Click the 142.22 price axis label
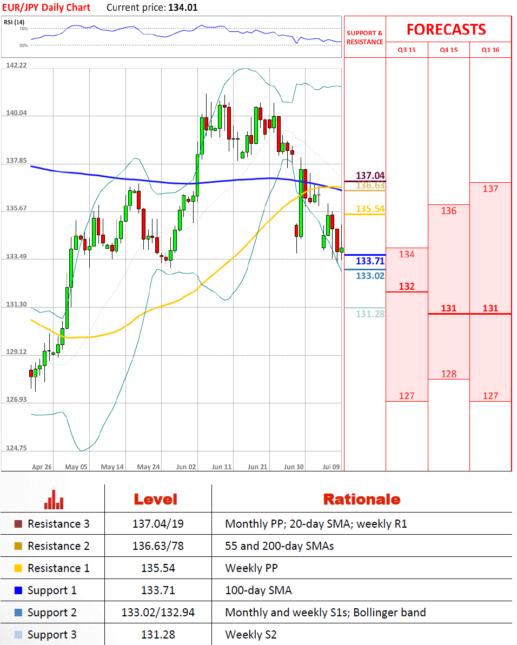This screenshot has width=517, height=645. [x=16, y=65]
